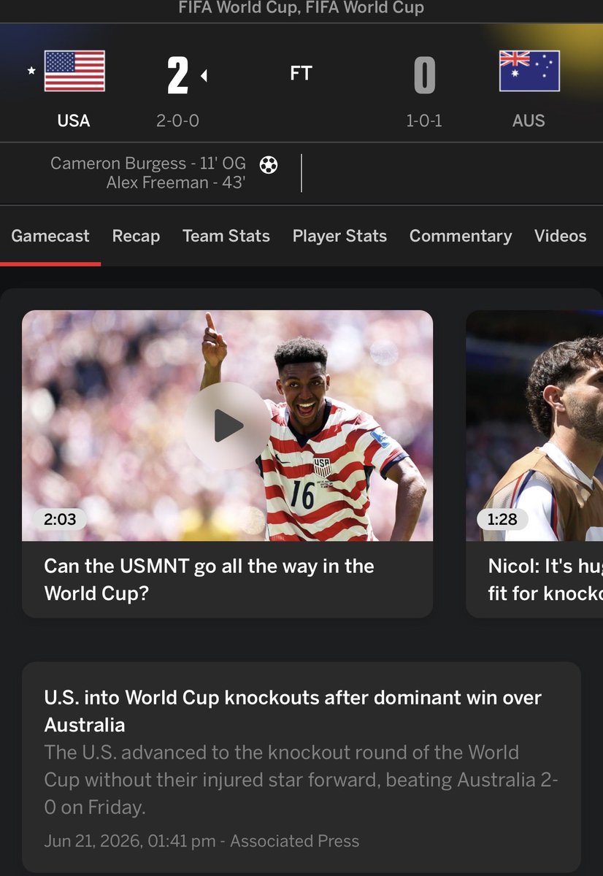This screenshot has height=876, width=603.
Task: Tap Alex Freeman 43' goal entry
Action: (175, 182)
